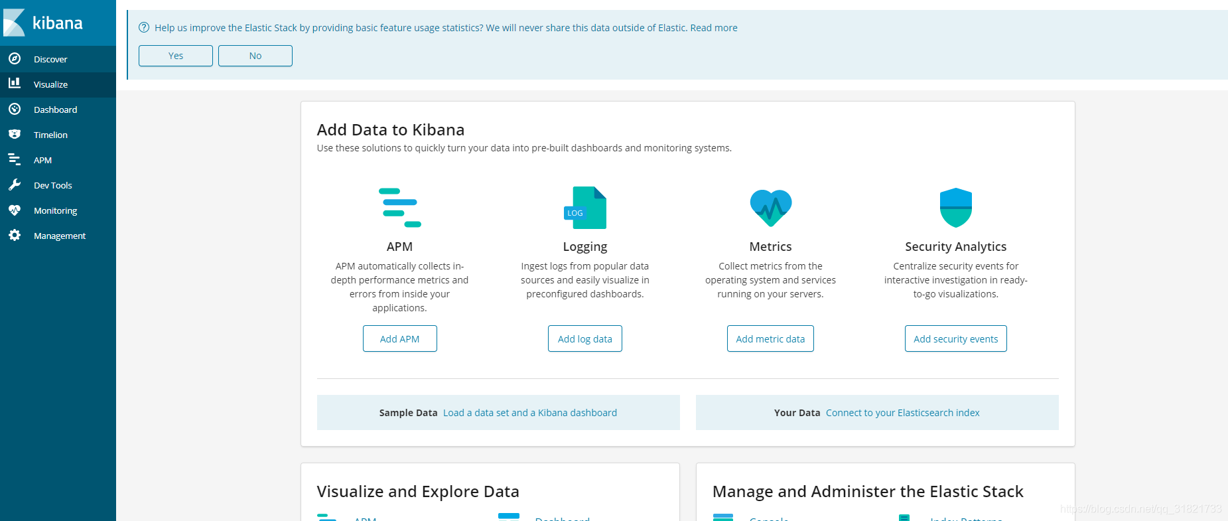Open the Read more link in banner
The width and height of the screenshot is (1228, 521).
coord(714,28)
